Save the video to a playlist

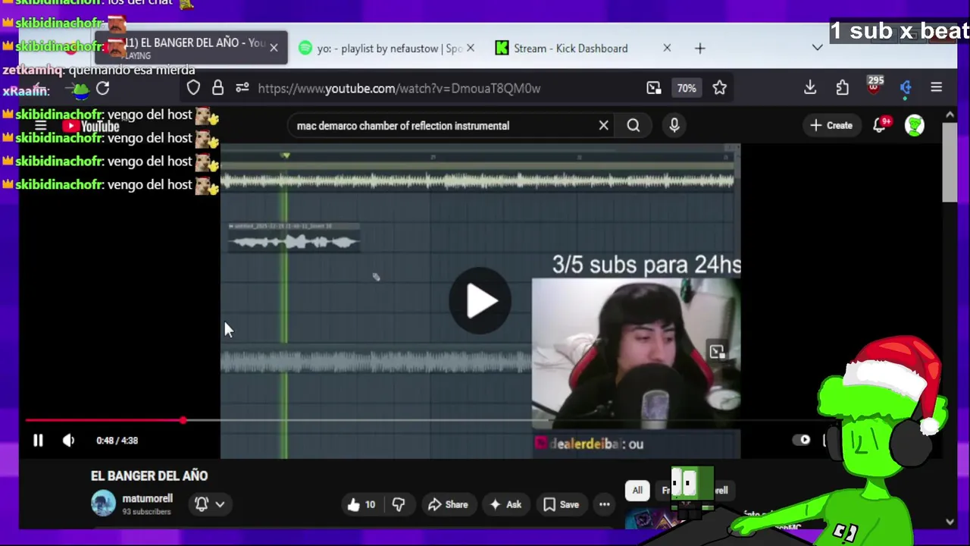click(561, 504)
